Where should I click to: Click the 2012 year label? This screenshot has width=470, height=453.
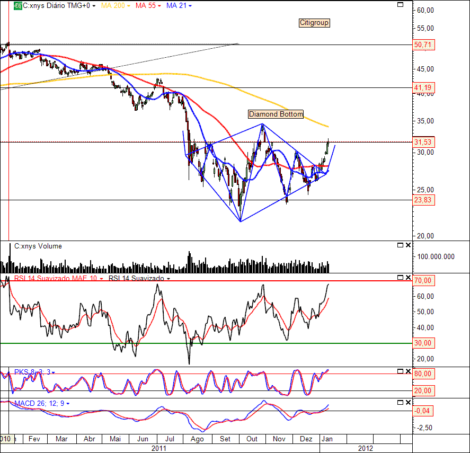tap(366, 448)
